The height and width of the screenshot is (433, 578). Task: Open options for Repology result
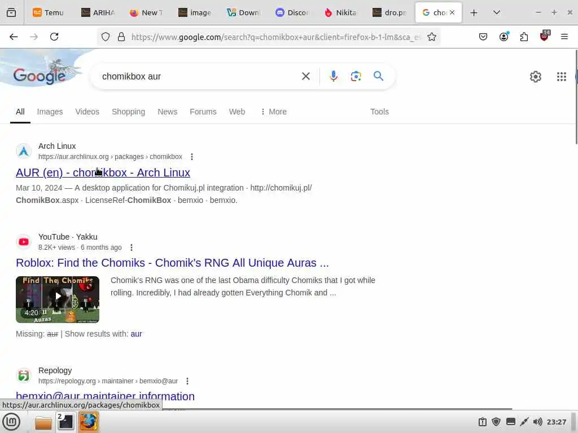tap(187, 381)
